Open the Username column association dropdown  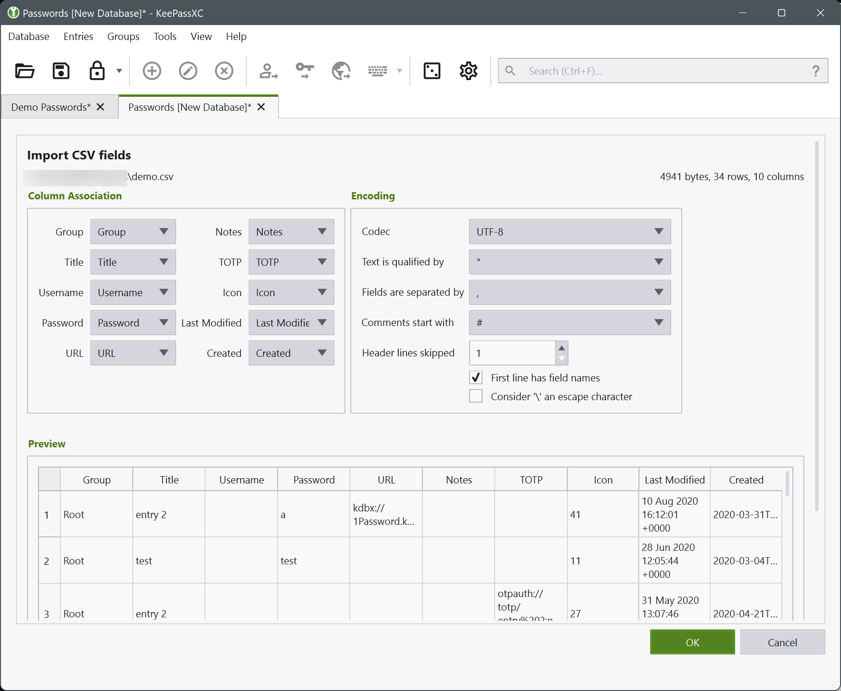[133, 292]
